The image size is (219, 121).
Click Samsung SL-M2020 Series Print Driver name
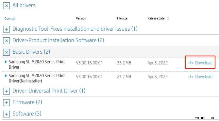click(x=37, y=64)
